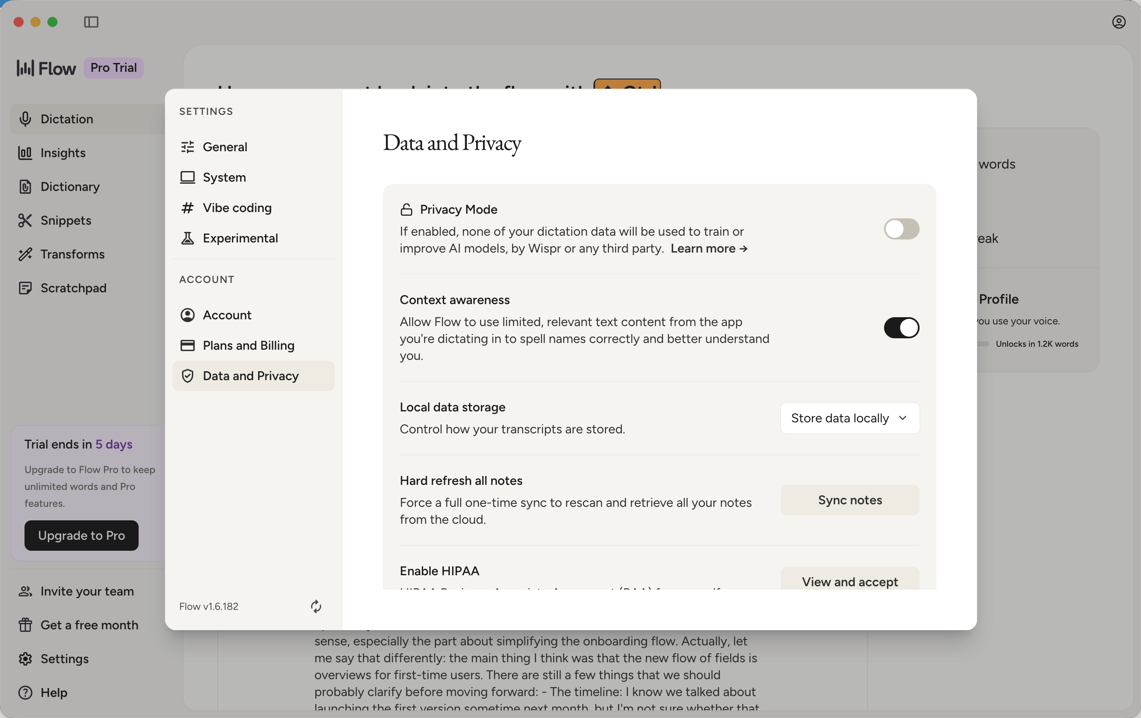This screenshot has height=718, width=1141.
Task: Select Data and Privacy section
Action: pyautogui.click(x=253, y=376)
